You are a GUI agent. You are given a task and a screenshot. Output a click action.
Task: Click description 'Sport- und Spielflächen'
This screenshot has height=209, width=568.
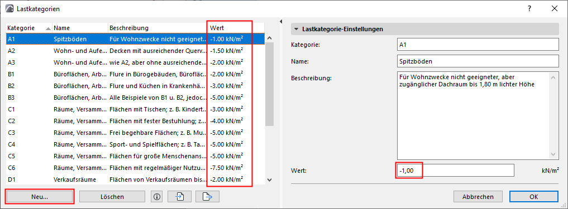coord(157,144)
